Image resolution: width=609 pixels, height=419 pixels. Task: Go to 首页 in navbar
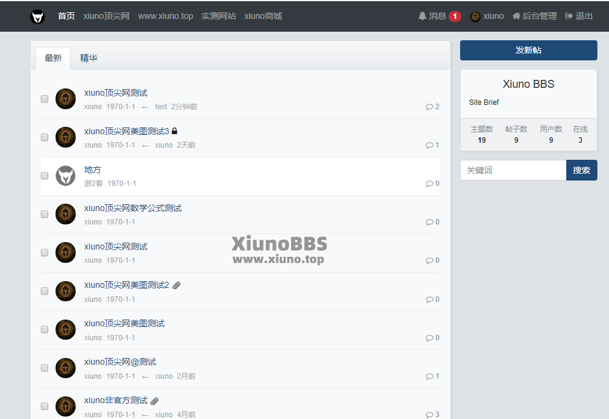pos(67,16)
